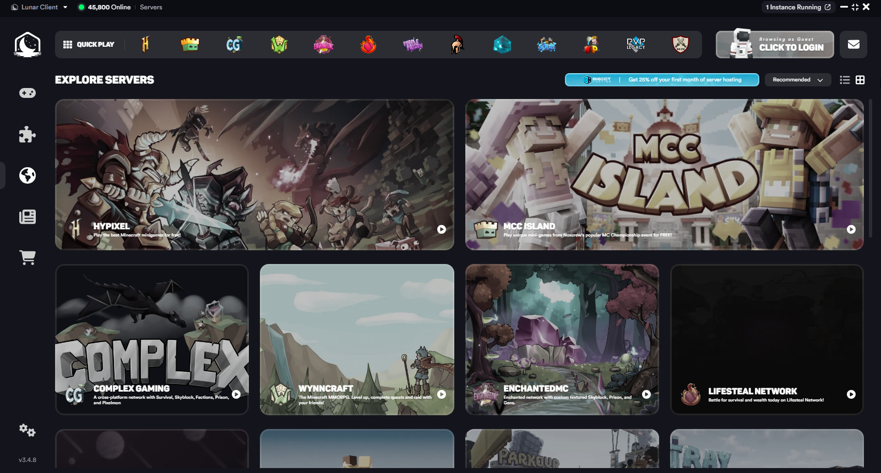
Task: Quick play the EnchantedMC pink icon
Action: [x=324, y=44]
